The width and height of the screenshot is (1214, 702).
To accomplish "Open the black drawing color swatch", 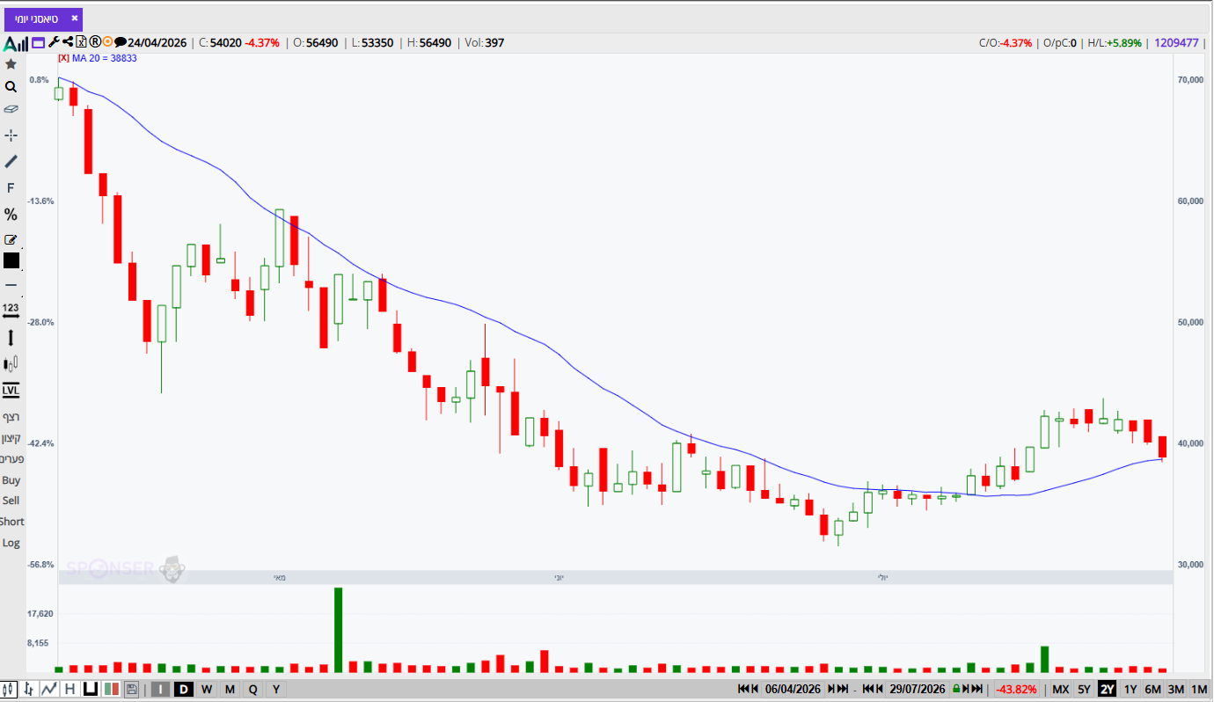I will 11,260.
